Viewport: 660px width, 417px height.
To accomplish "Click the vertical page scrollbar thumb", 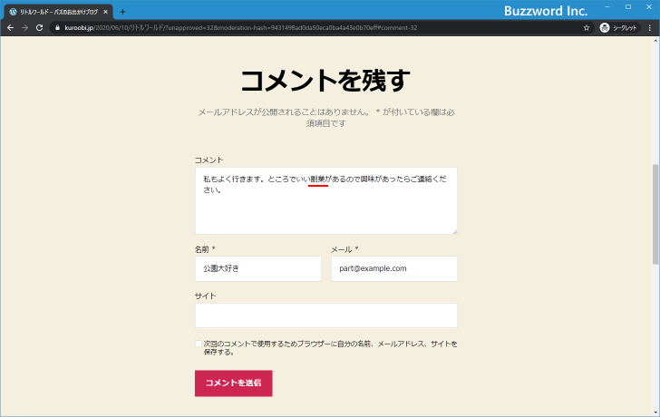I will 655,214.
